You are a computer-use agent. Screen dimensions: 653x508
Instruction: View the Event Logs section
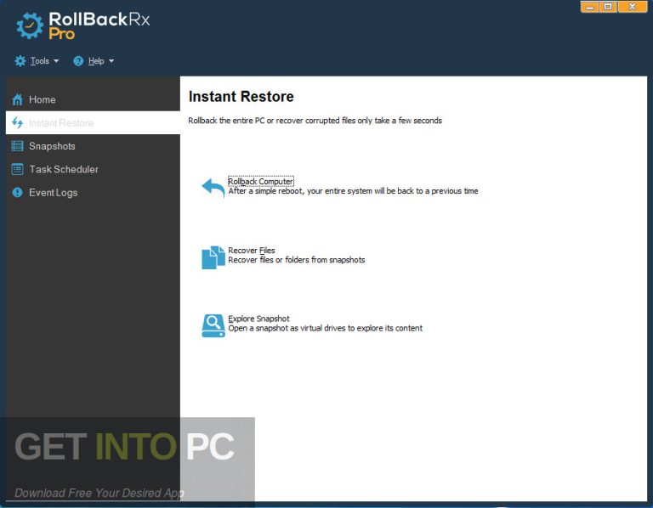pyautogui.click(x=93, y=192)
